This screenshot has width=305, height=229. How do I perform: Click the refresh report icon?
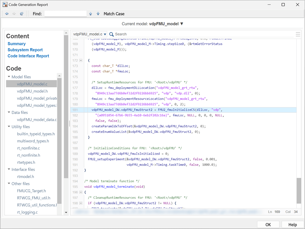[22, 14]
